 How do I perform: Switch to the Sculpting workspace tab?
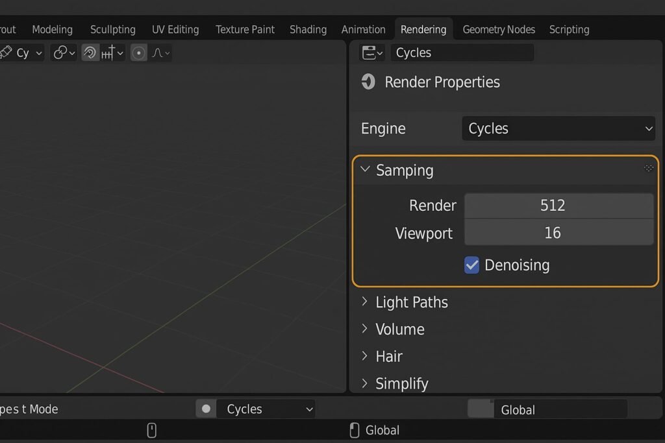point(113,29)
